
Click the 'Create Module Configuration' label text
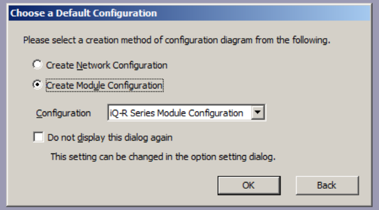coord(104,85)
